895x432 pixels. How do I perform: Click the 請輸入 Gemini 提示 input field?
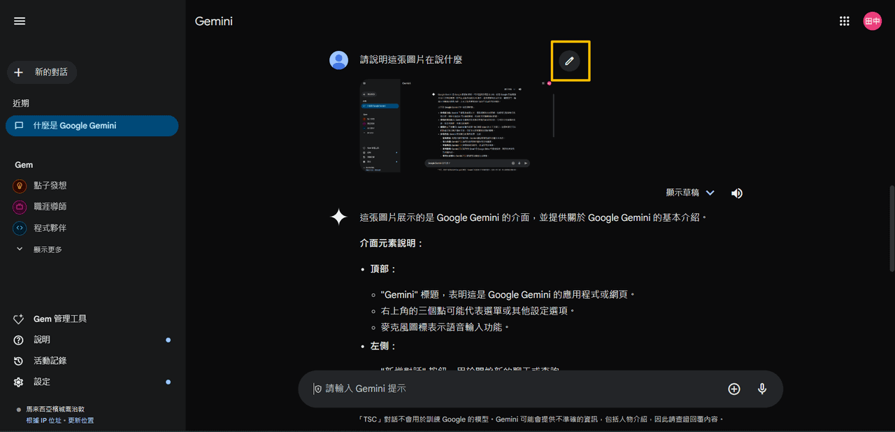coord(517,389)
